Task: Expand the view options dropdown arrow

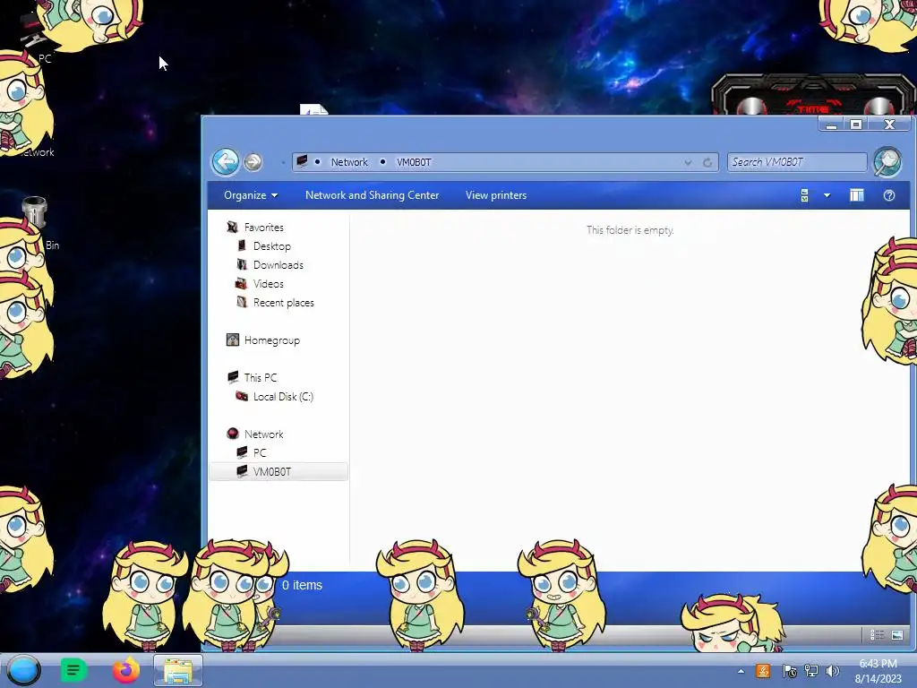Action: point(827,195)
